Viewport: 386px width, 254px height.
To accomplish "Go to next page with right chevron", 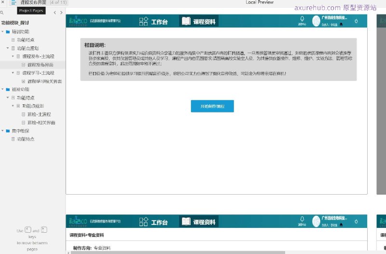I will pyautogui.click(x=61, y=13).
